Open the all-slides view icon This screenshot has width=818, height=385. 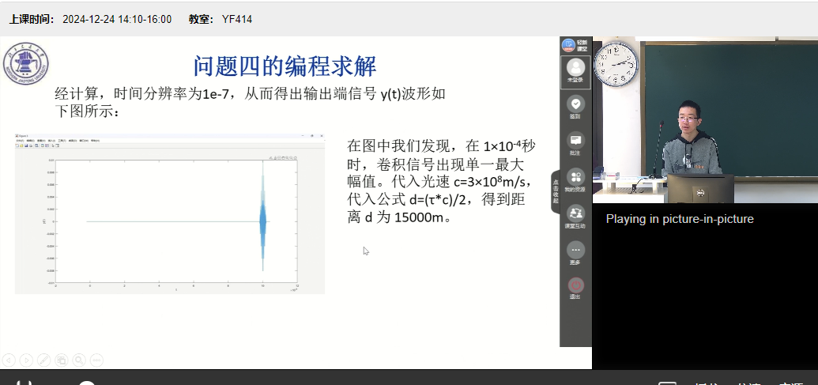point(62,360)
